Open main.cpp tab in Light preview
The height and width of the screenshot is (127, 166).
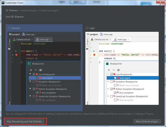[122, 40]
